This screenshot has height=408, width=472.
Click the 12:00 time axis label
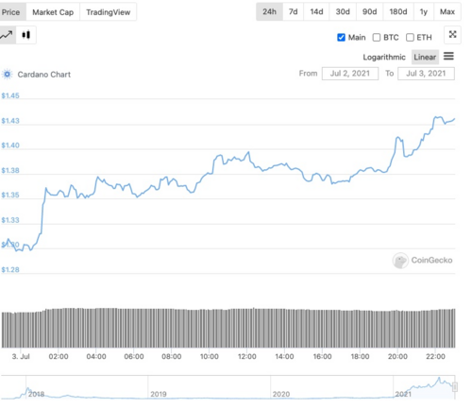coord(247,357)
